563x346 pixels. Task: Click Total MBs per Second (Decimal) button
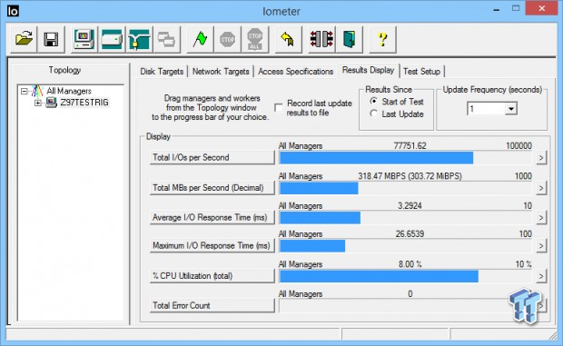tap(212, 188)
